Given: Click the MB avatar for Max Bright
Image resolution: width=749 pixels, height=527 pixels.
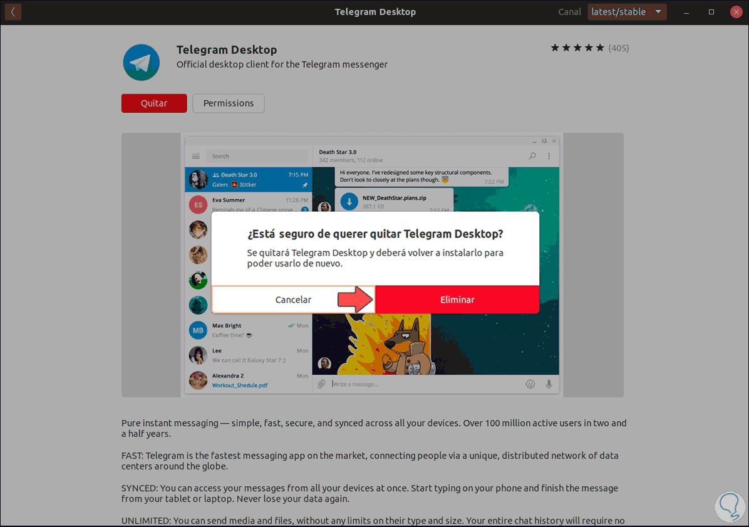Looking at the screenshot, I should pyautogui.click(x=198, y=330).
